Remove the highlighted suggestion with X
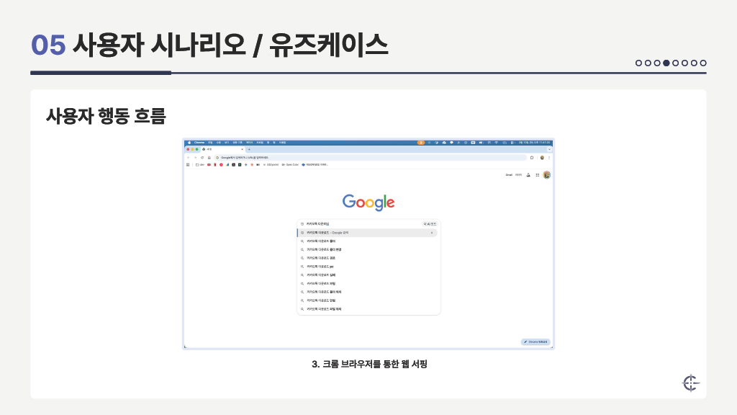Viewport: 737px width, 415px height. (432, 233)
